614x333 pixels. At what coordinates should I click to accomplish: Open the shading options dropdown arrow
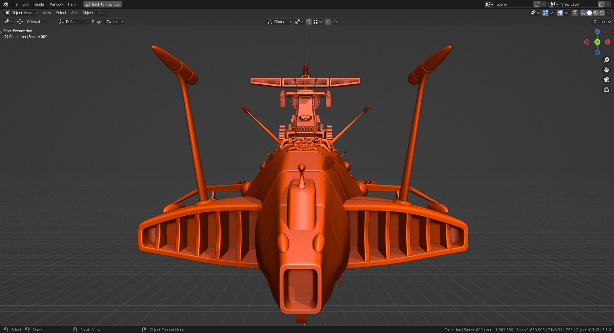(x=608, y=13)
